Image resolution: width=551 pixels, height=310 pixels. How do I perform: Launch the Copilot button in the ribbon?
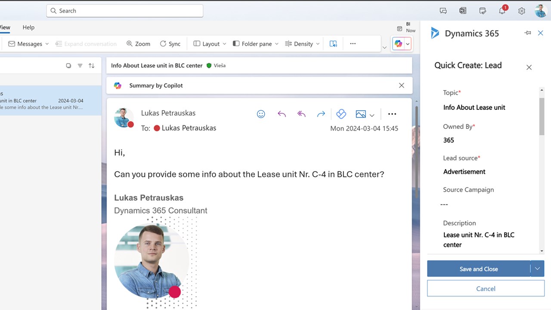[398, 43]
